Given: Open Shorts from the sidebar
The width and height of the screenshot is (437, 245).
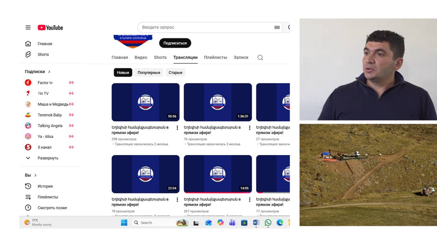Looking at the screenshot, I should pos(43,55).
